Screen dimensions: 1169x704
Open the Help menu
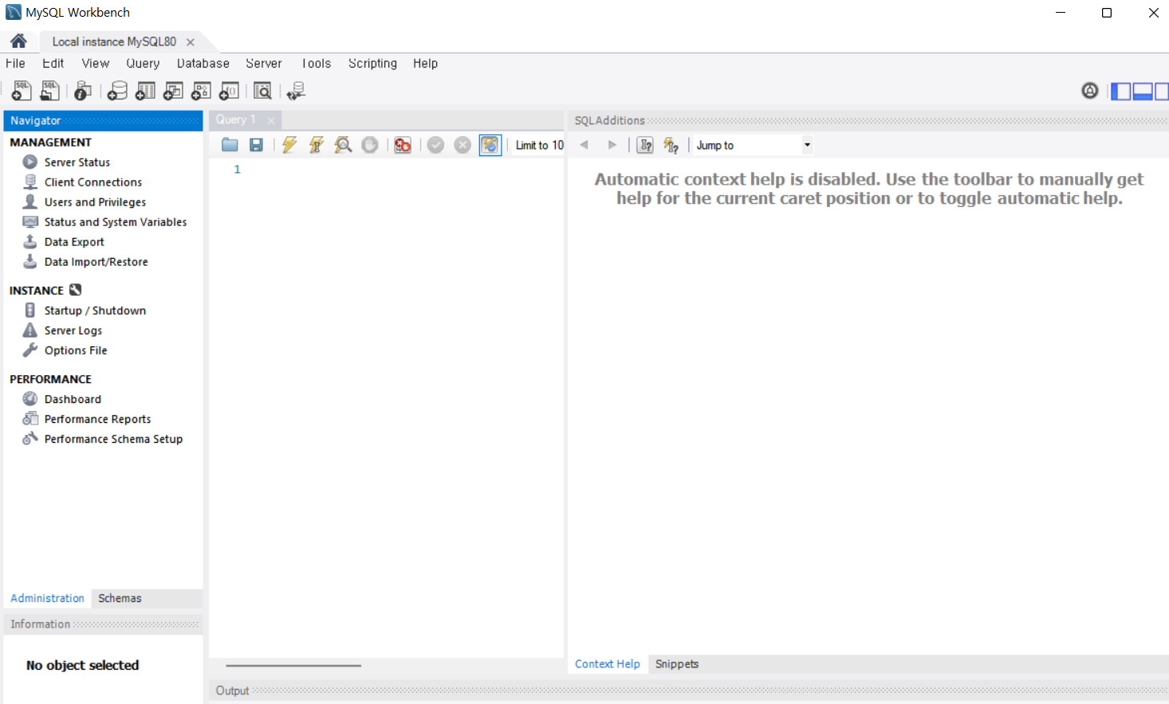click(x=425, y=64)
